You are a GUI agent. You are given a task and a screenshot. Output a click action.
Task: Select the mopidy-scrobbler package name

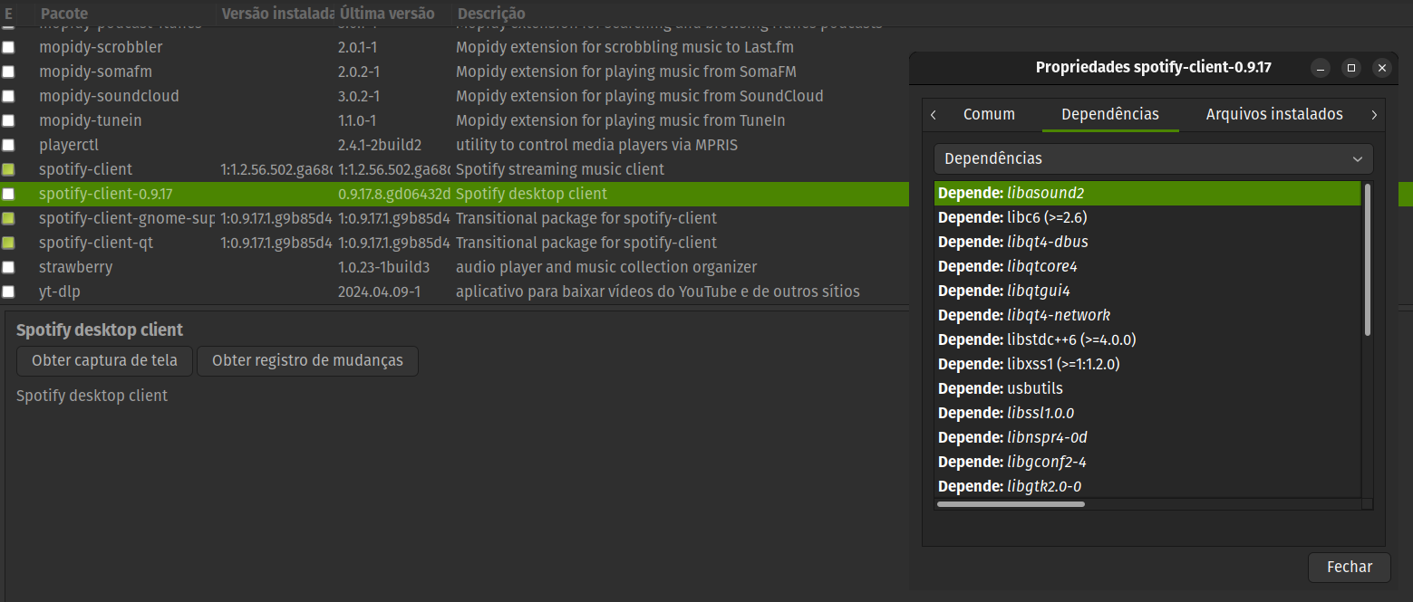pos(101,47)
